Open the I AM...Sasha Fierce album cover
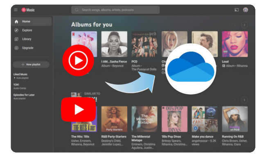The image size is (266, 157). pos(114,44)
